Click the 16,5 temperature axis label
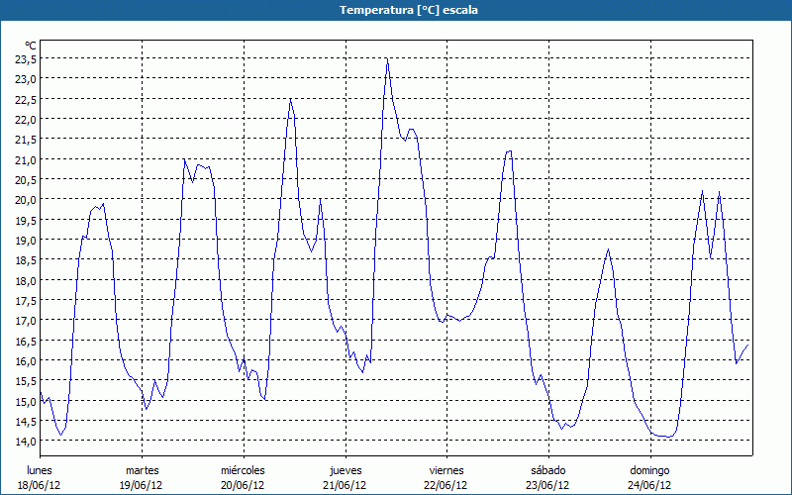Screen dimensions: 792x495 pos(26,341)
